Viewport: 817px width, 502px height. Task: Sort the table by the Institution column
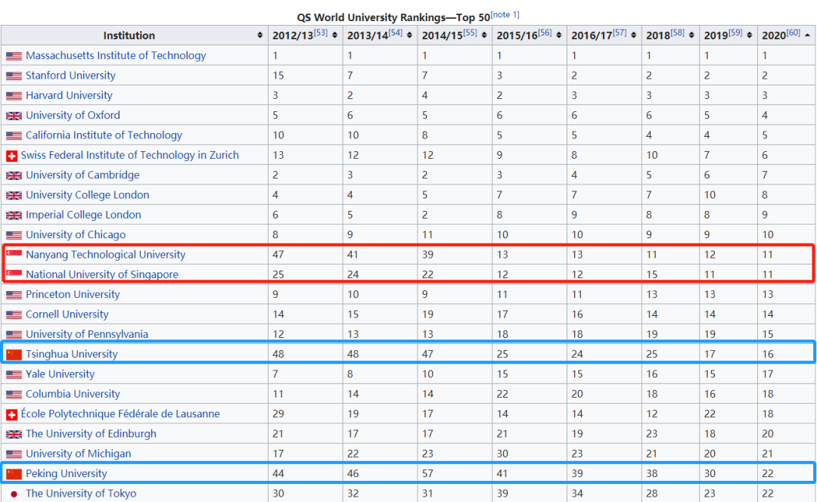click(x=259, y=36)
